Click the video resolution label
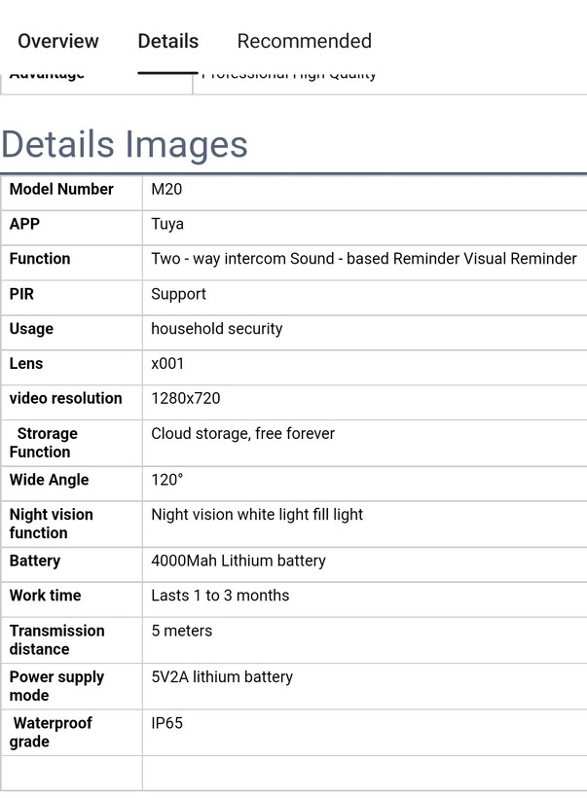This screenshot has width=587, height=798. [x=65, y=398]
